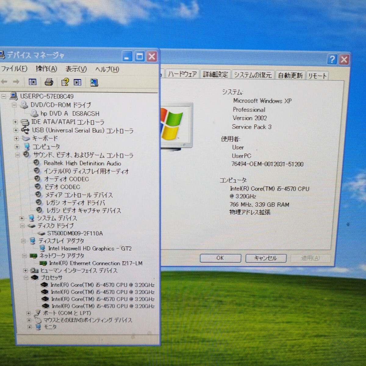Viewport: 366px width, 366px height.
Task: Expand the コンピュータ node
Action: coord(17,147)
